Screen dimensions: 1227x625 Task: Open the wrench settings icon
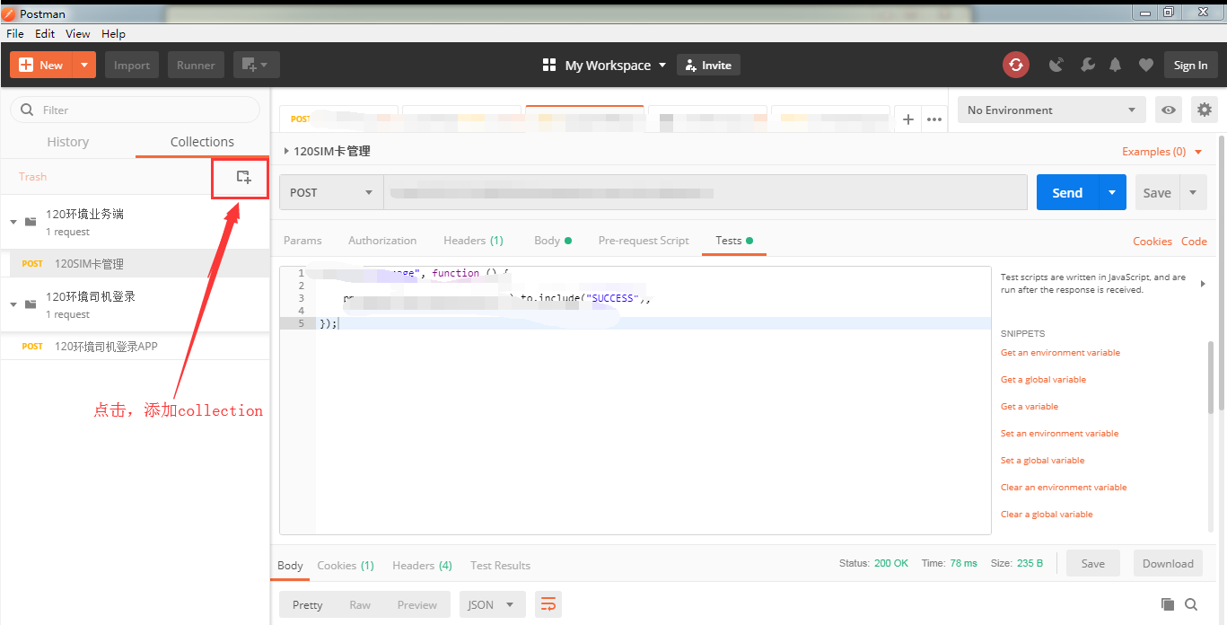tap(1087, 65)
